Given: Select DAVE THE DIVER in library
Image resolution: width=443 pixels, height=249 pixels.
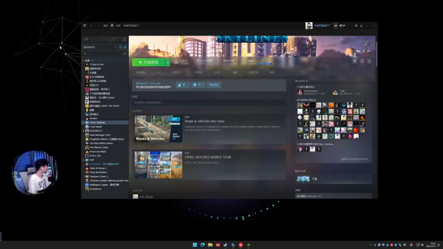Looking at the screenshot, I should pyautogui.click(x=104, y=106).
